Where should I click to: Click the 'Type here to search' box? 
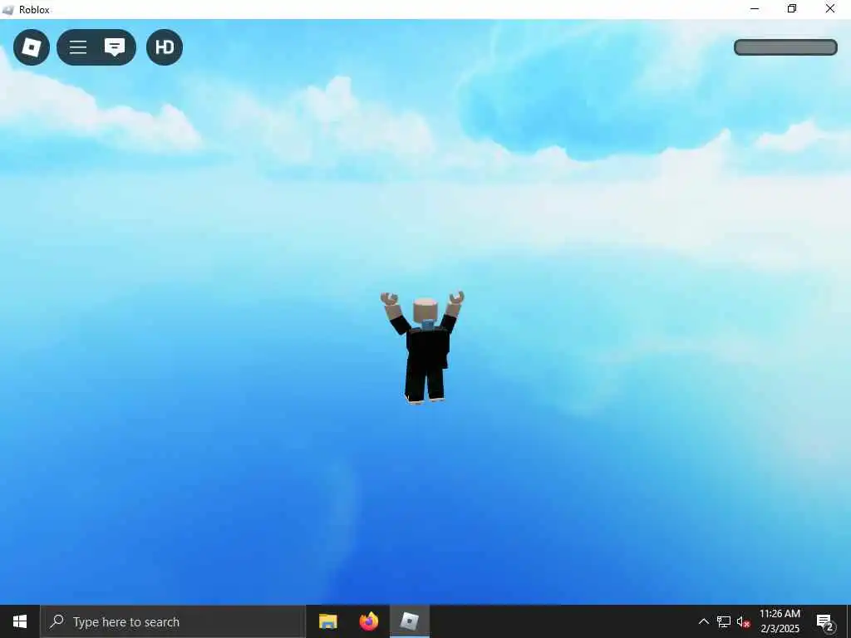[x=173, y=621]
